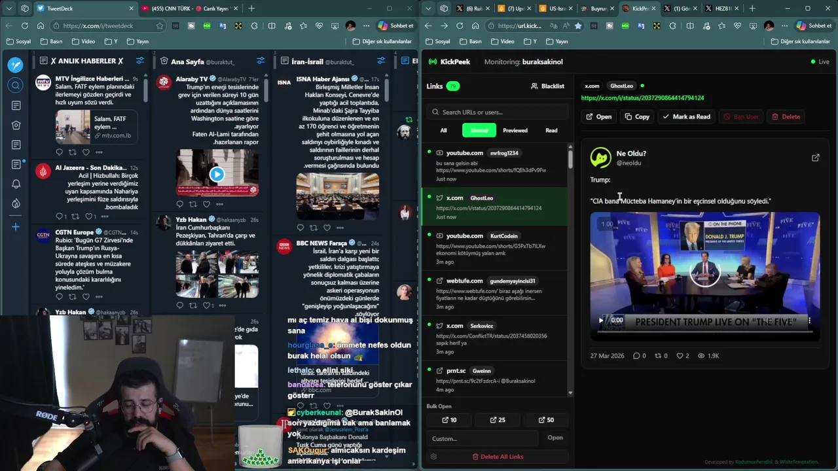Open more options on ISNA Haber Ajansı tweet
This screenshot has width=838, height=471.
pyautogui.click(x=340, y=228)
